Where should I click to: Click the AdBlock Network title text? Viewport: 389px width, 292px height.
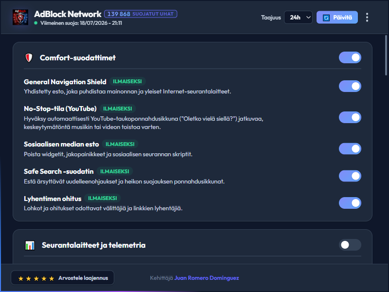(x=68, y=14)
